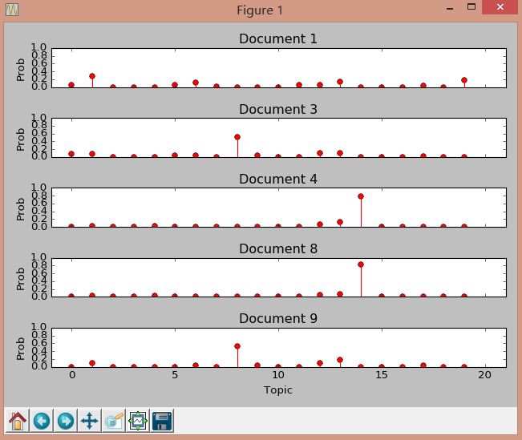Minimize the Figure 1 window
522x440 pixels.
tap(449, 8)
